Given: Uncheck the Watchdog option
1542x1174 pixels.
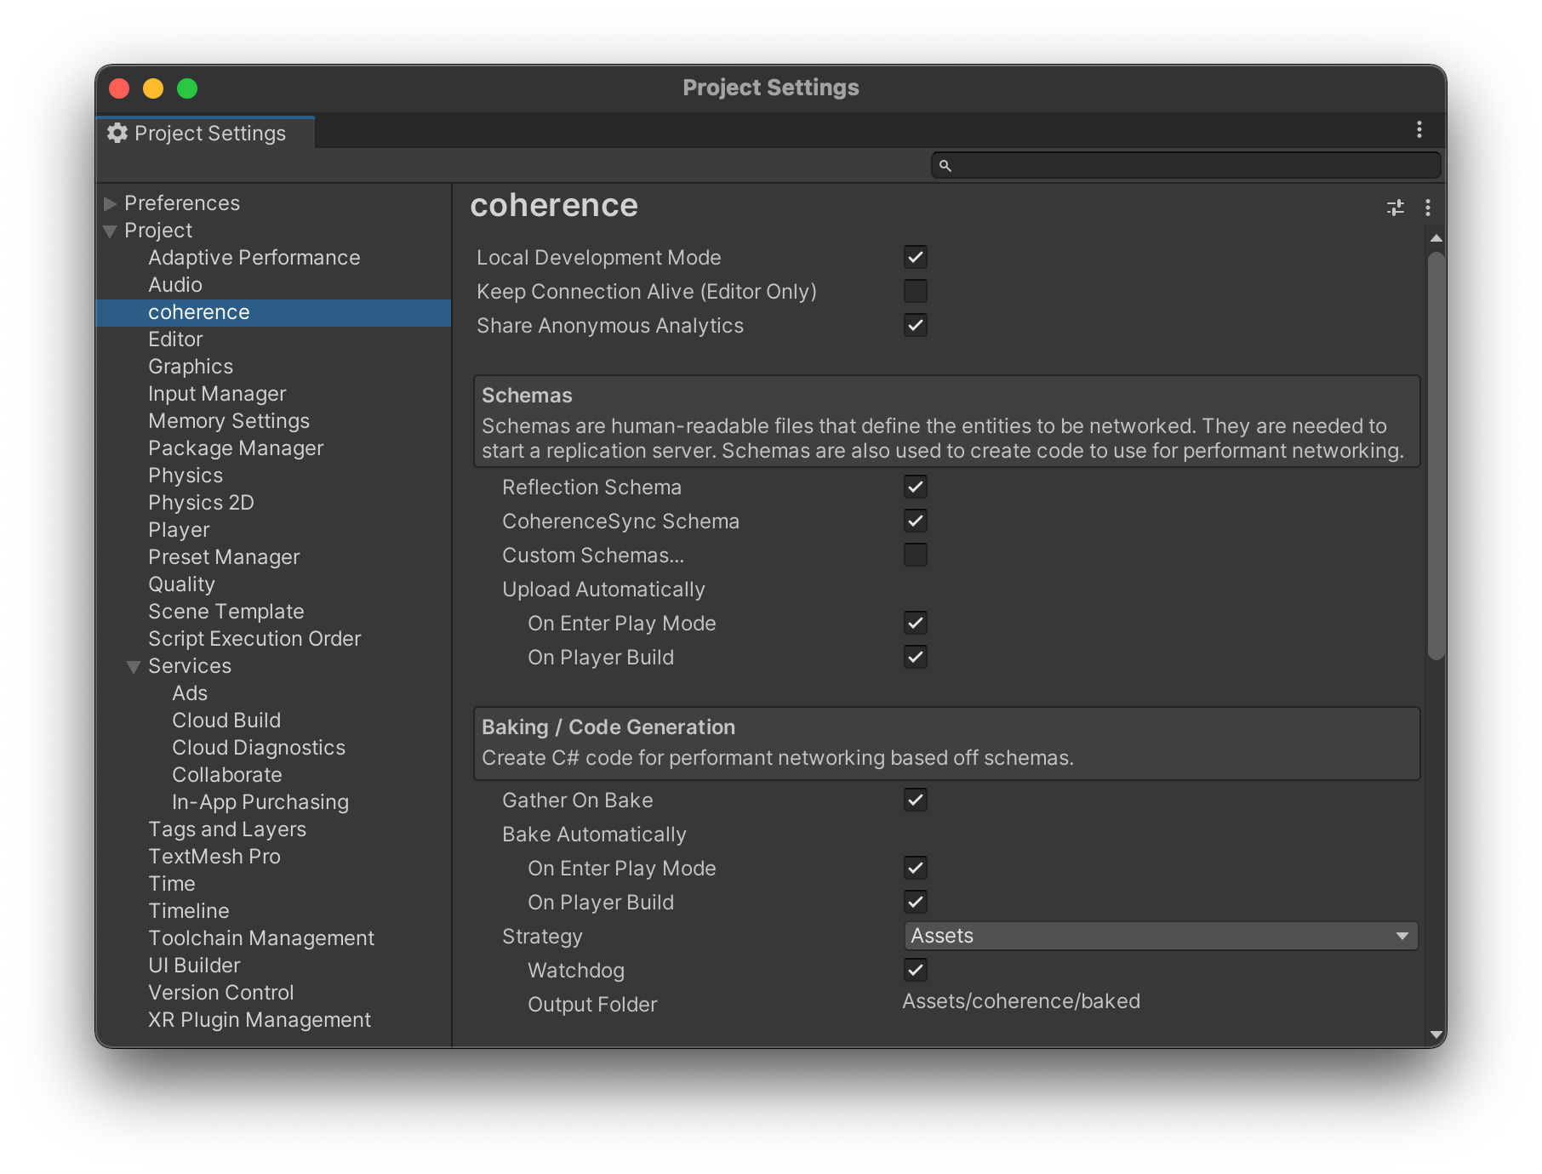Looking at the screenshot, I should coord(916,970).
